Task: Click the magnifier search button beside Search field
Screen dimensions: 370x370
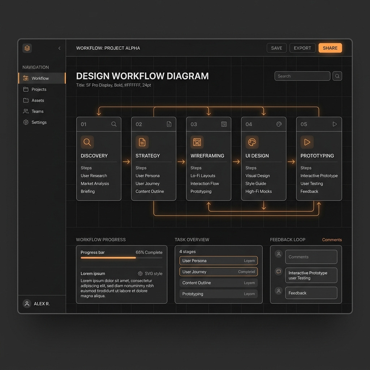Action: [x=337, y=76]
